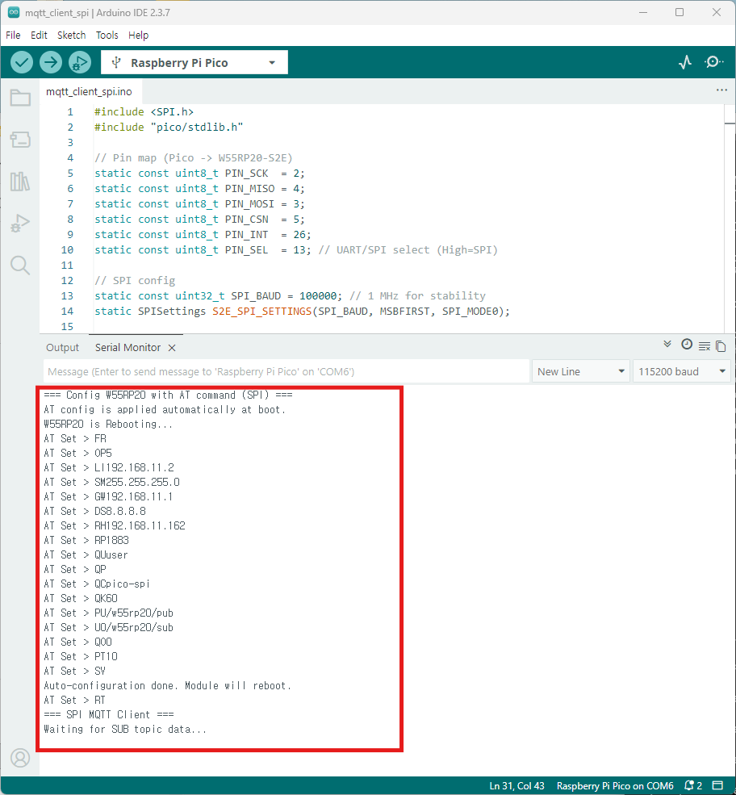Open the Serial Plotter
Viewport: 736px width, 795px height.
pos(685,62)
